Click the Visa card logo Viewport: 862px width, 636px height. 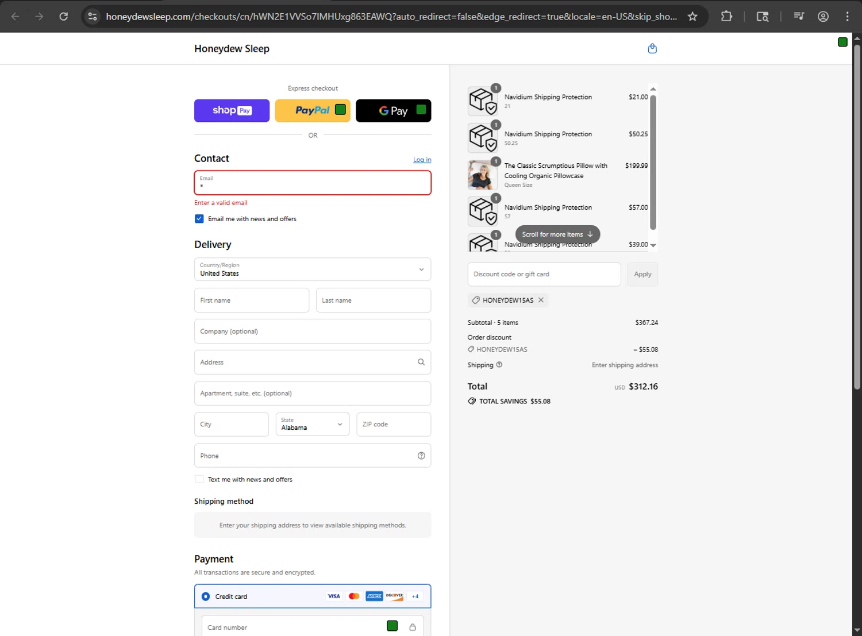click(334, 596)
